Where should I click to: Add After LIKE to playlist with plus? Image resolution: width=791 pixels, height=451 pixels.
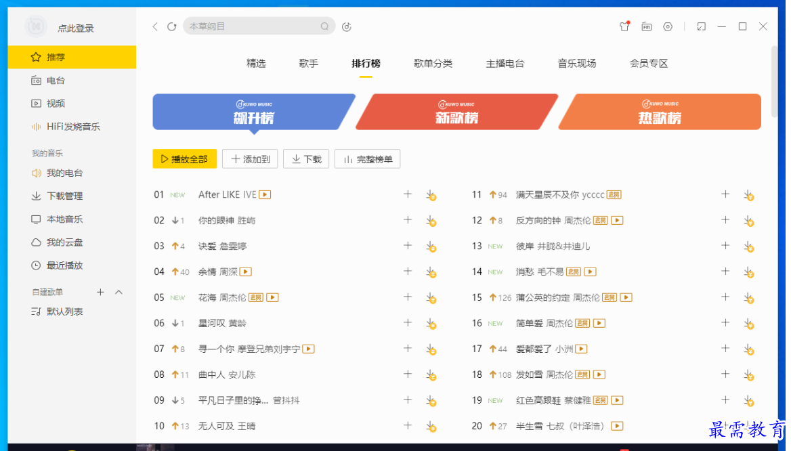coord(408,194)
